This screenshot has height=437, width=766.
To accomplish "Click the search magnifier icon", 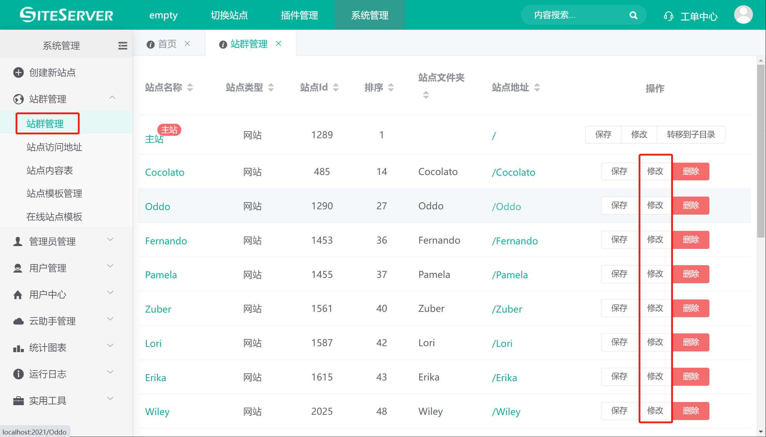I will pos(633,15).
